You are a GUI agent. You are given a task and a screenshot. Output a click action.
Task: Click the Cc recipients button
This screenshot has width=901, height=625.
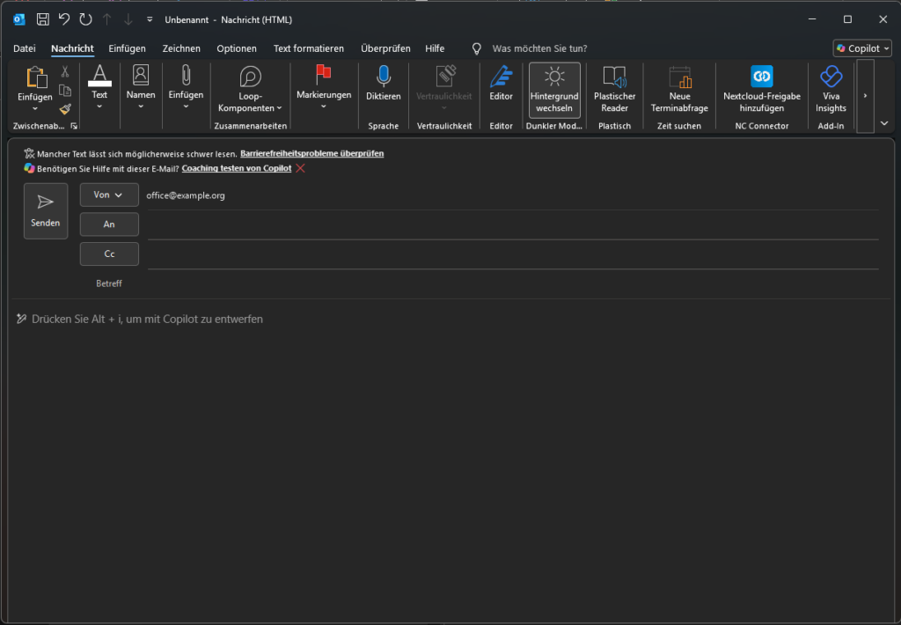[109, 254]
